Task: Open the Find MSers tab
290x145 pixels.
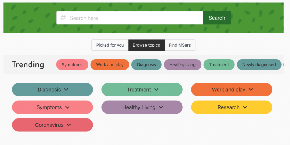Action: coord(180,45)
